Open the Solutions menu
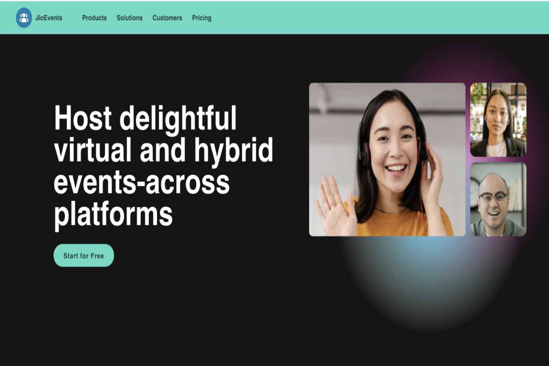This screenshot has width=549, height=366. pyautogui.click(x=129, y=18)
